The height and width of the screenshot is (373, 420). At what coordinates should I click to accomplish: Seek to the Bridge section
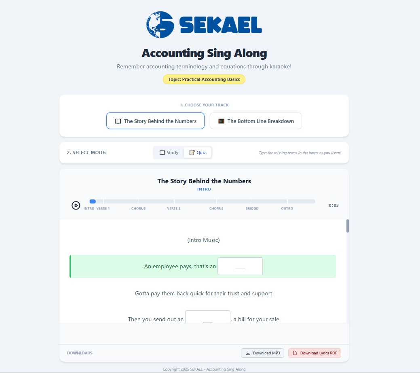pos(269,201)
